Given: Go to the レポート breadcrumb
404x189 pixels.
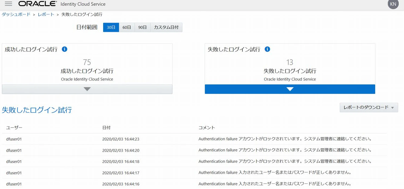Looking at the screenshot, I should 46,14.
